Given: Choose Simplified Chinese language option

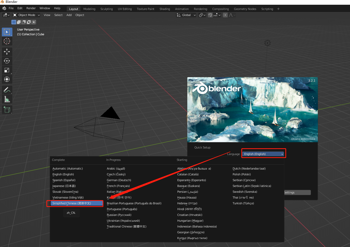Looking at the screenshot, I should coord(77,203).
